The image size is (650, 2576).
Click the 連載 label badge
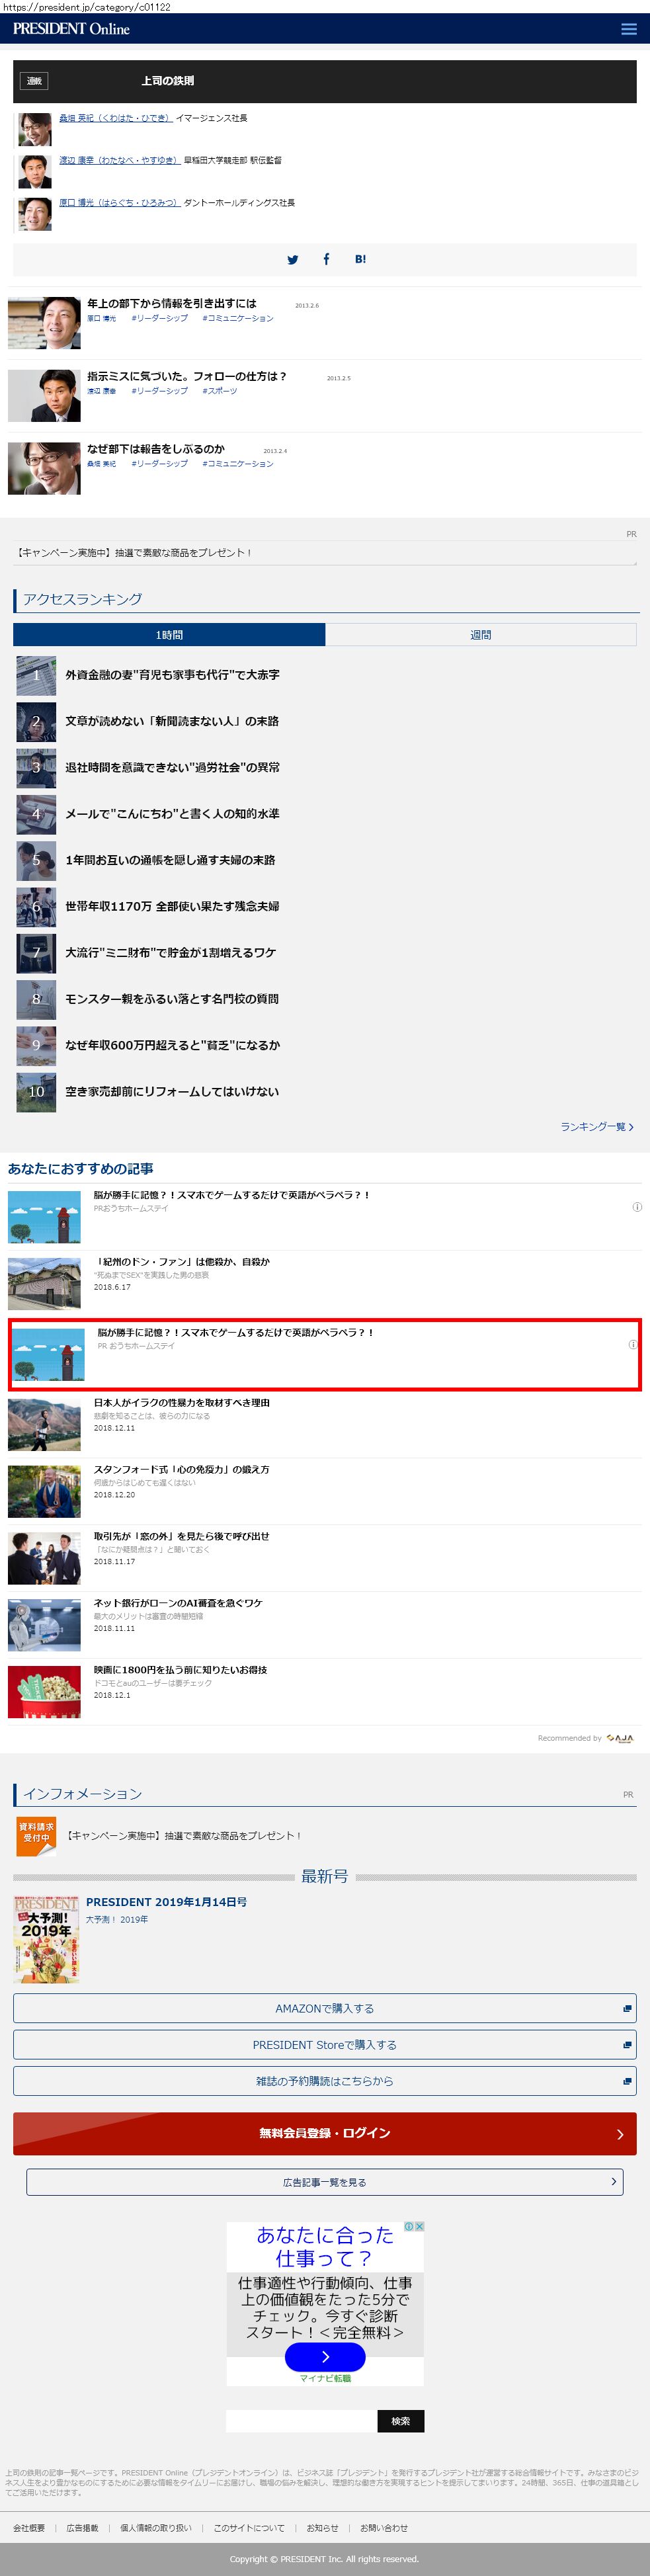(x=34, y=81)
